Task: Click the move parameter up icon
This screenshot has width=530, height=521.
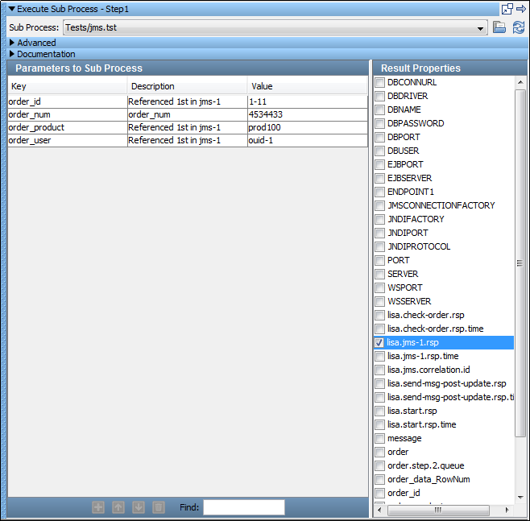Action: click(x=118, y=507)
